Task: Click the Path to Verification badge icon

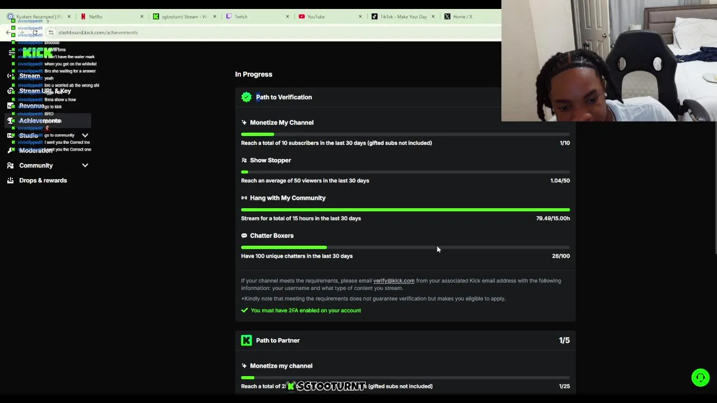Action: pyautogui.click(x=246, y=97)
